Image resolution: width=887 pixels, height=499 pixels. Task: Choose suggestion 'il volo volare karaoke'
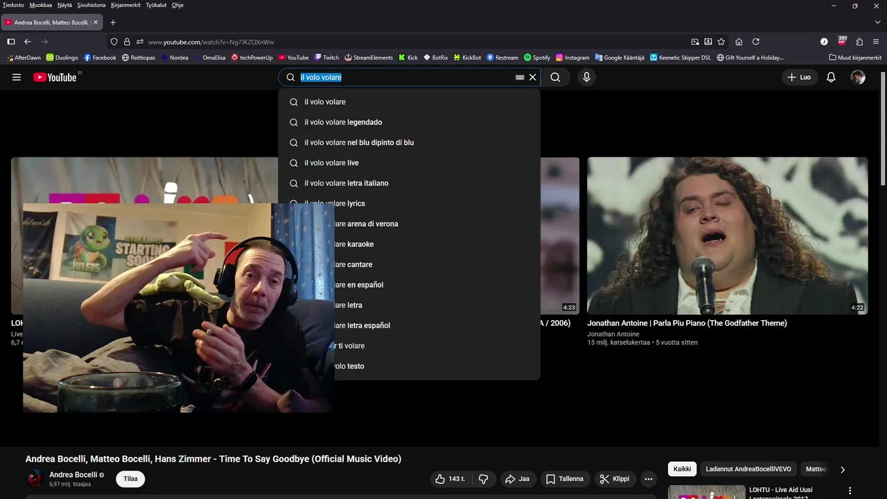click(x=437, y=244)
